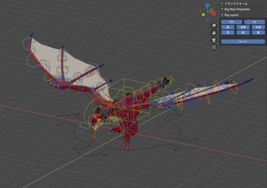Click the zoom magnifier viewport icon
Screen dimensions: 267x188
pyautogui.click(x=214, y=26)
